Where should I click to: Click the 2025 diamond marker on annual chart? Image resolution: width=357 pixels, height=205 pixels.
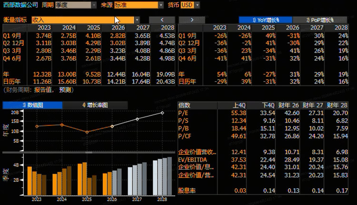click(x=86, y=132)
